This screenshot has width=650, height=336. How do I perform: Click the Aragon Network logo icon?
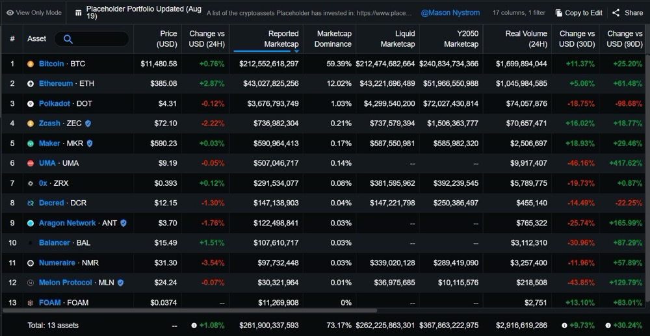(x=31, y=224)
